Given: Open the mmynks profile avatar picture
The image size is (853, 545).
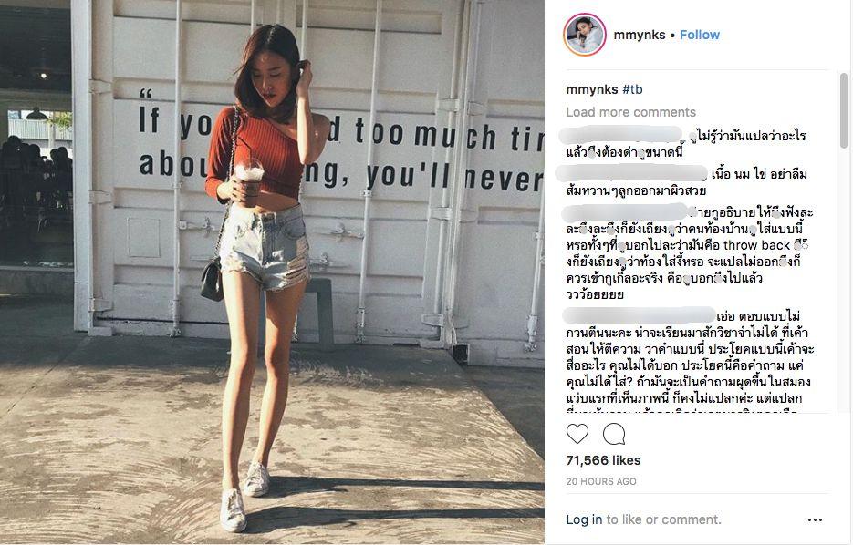Looking at the screenshot, I should click(x=585, y=35).
